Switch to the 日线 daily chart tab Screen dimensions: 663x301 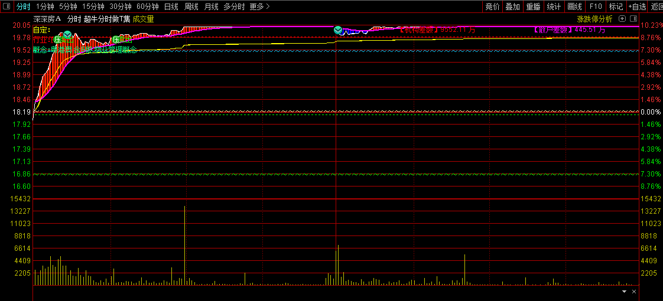click(x=171, y=7)
